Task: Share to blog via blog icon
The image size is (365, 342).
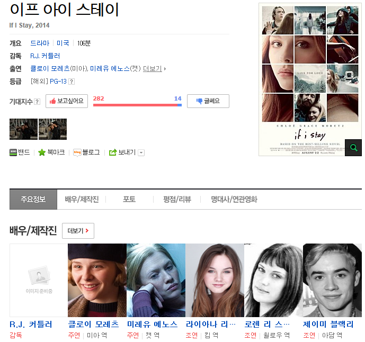Action: point(77,152)
